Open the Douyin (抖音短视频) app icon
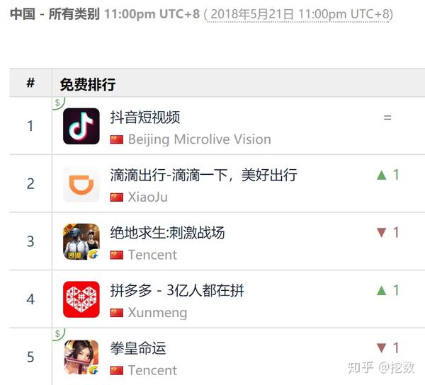The width and height of the screenshot is (425, 385). (x=81, y=126)
